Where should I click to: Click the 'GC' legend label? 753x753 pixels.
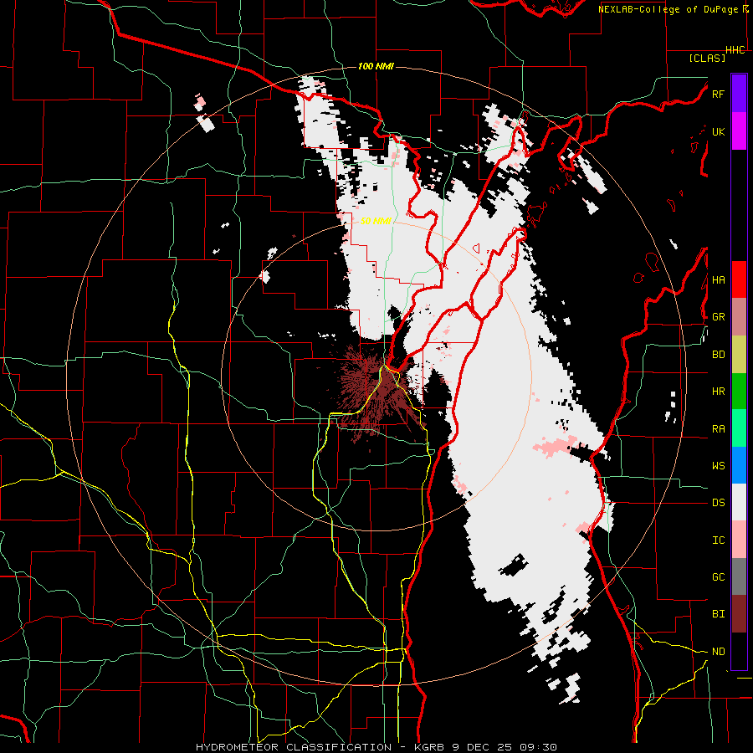click(718, 577)
